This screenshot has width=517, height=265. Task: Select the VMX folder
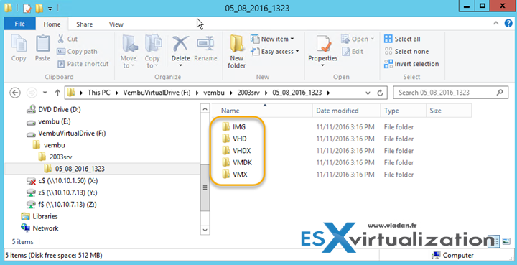(x=234, y=175)
